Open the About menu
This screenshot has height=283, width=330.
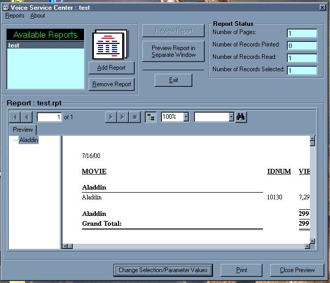(x=38, y=15)
